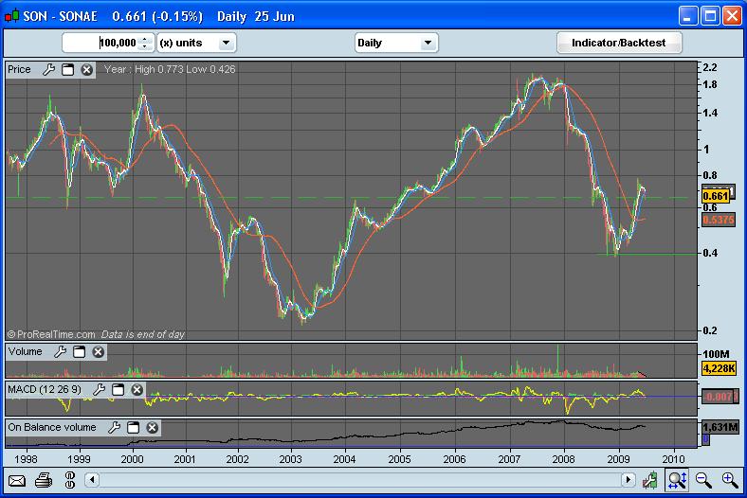Image resolution: width=747 pixels, height=498 pixels.
Task: Open chart drawing tools icon
Action: click(x=649, y=480)
